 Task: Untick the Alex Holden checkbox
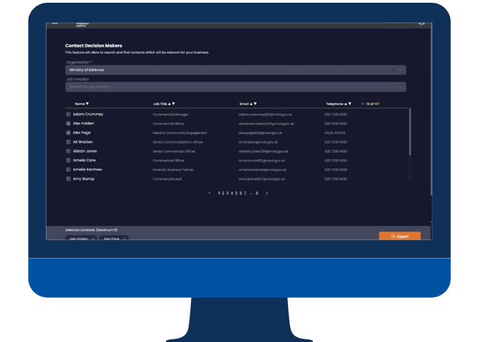tap(68, 123)
